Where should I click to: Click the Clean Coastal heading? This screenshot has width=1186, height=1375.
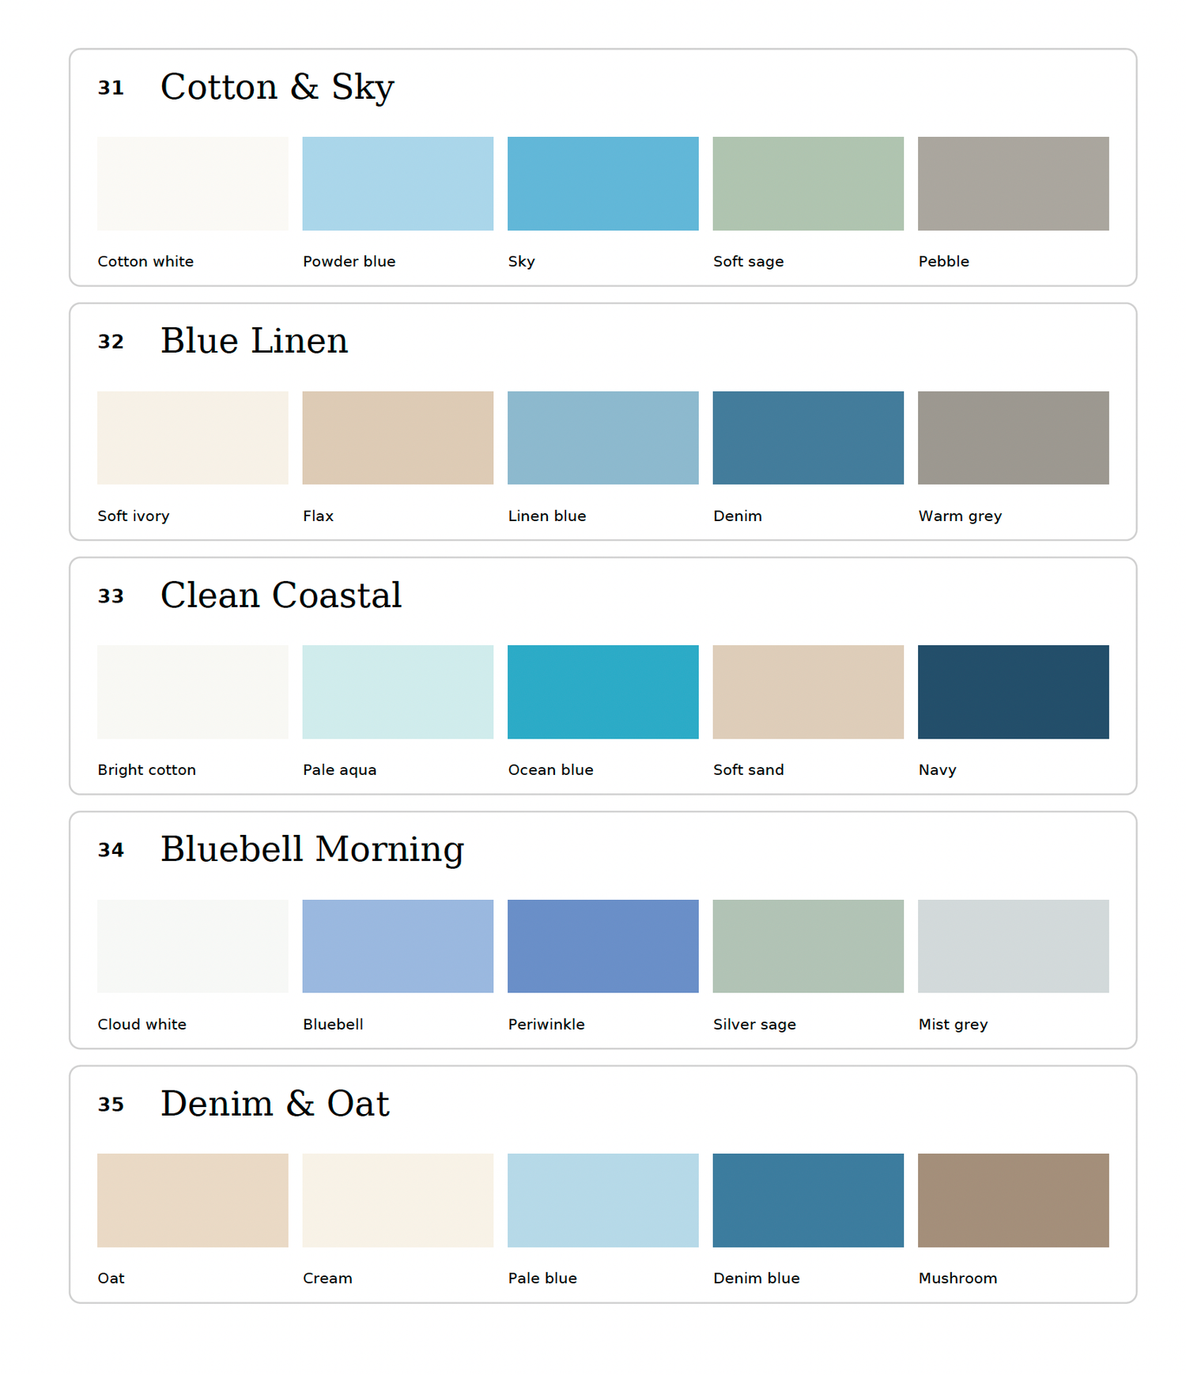(281, 595)
